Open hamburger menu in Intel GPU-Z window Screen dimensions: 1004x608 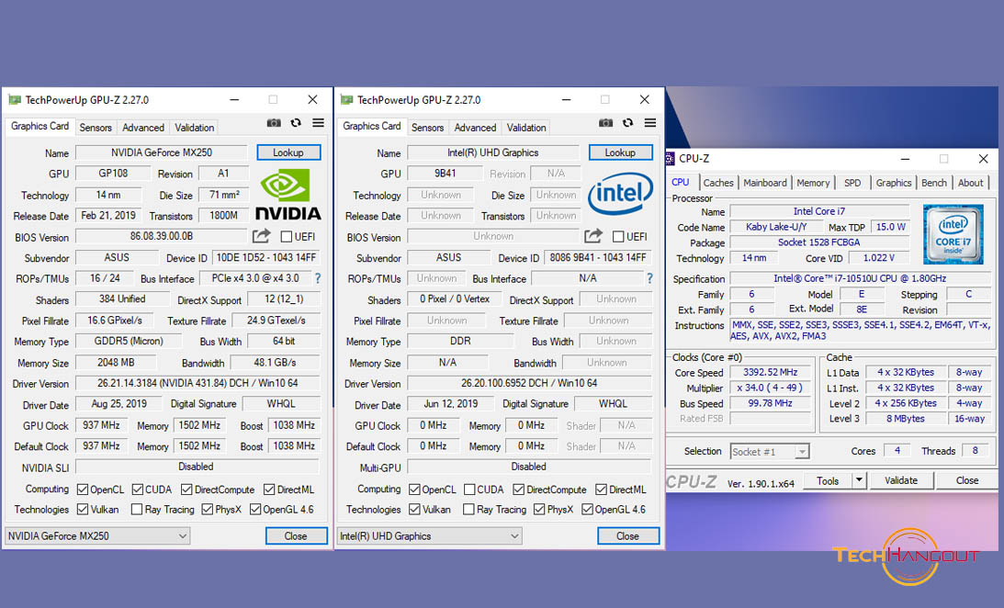pyautogui.click(x=650, y=123)
